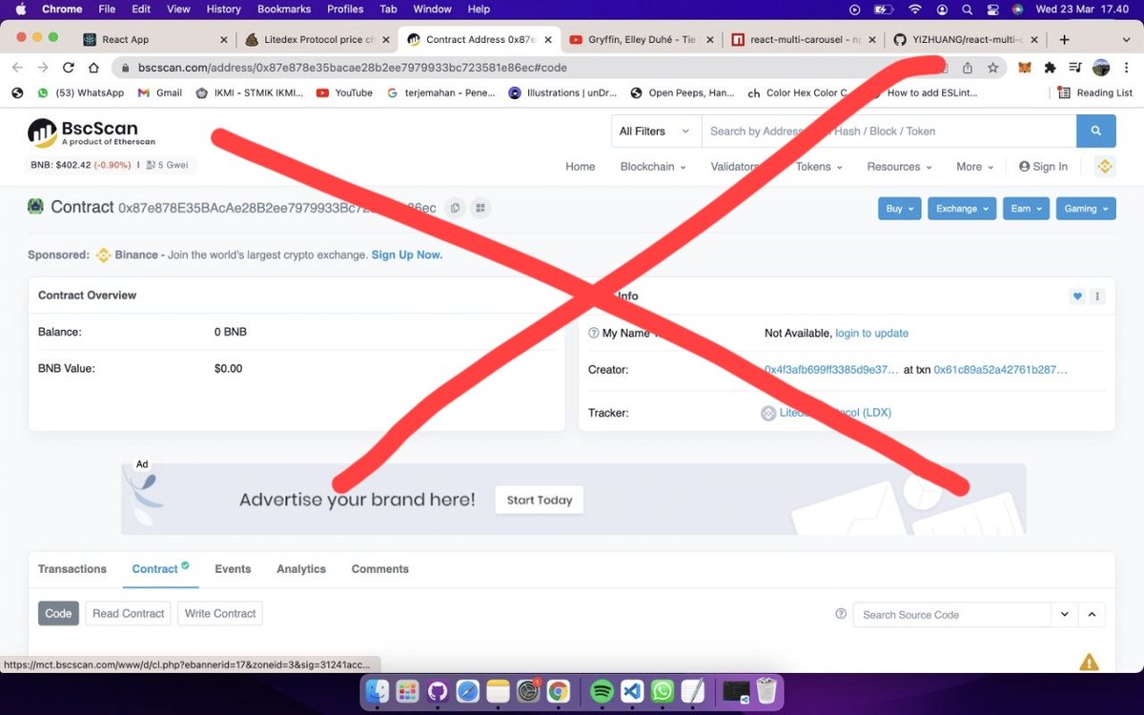The image size is (1144, 715).
Task: Expand the Resources nav menu
Action: coord(900,166)
